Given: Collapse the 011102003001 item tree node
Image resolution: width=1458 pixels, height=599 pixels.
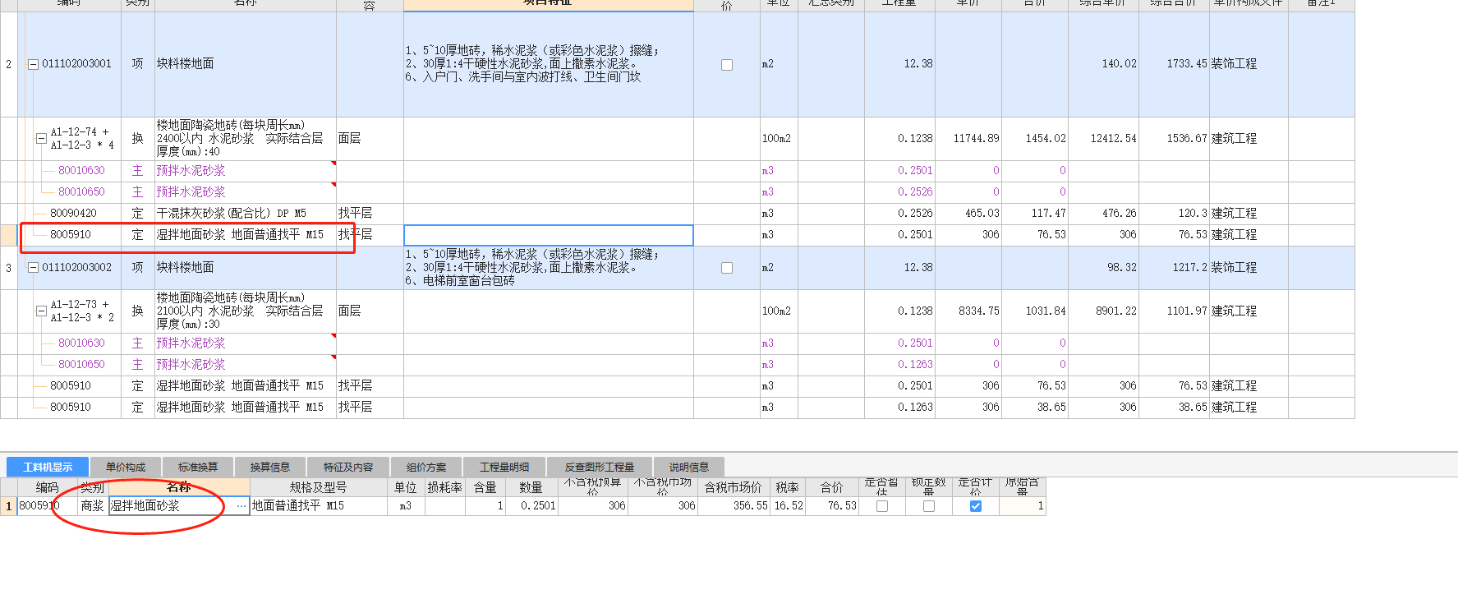Looking at the screenshot, I should tap(34, 64).
